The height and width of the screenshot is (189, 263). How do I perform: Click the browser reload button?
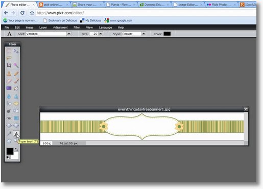(x=22, y=13)
